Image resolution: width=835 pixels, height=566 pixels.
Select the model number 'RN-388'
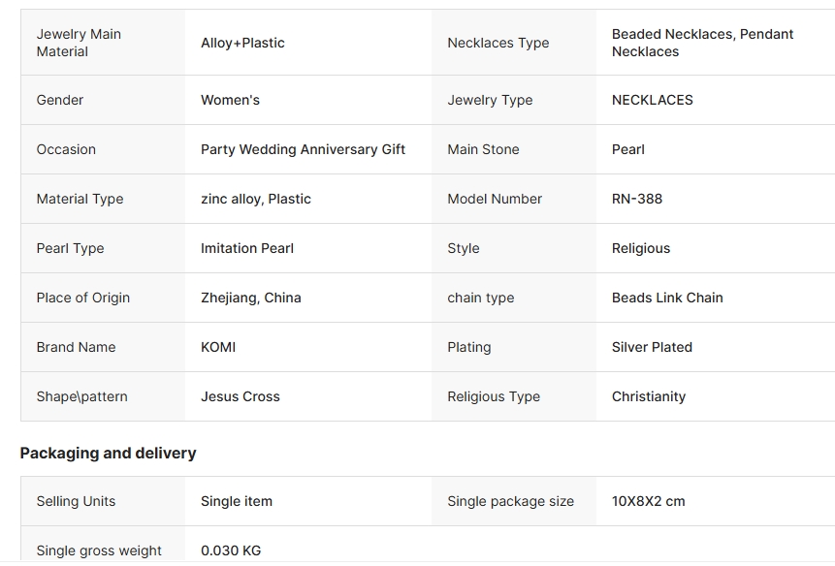point(637,199)
